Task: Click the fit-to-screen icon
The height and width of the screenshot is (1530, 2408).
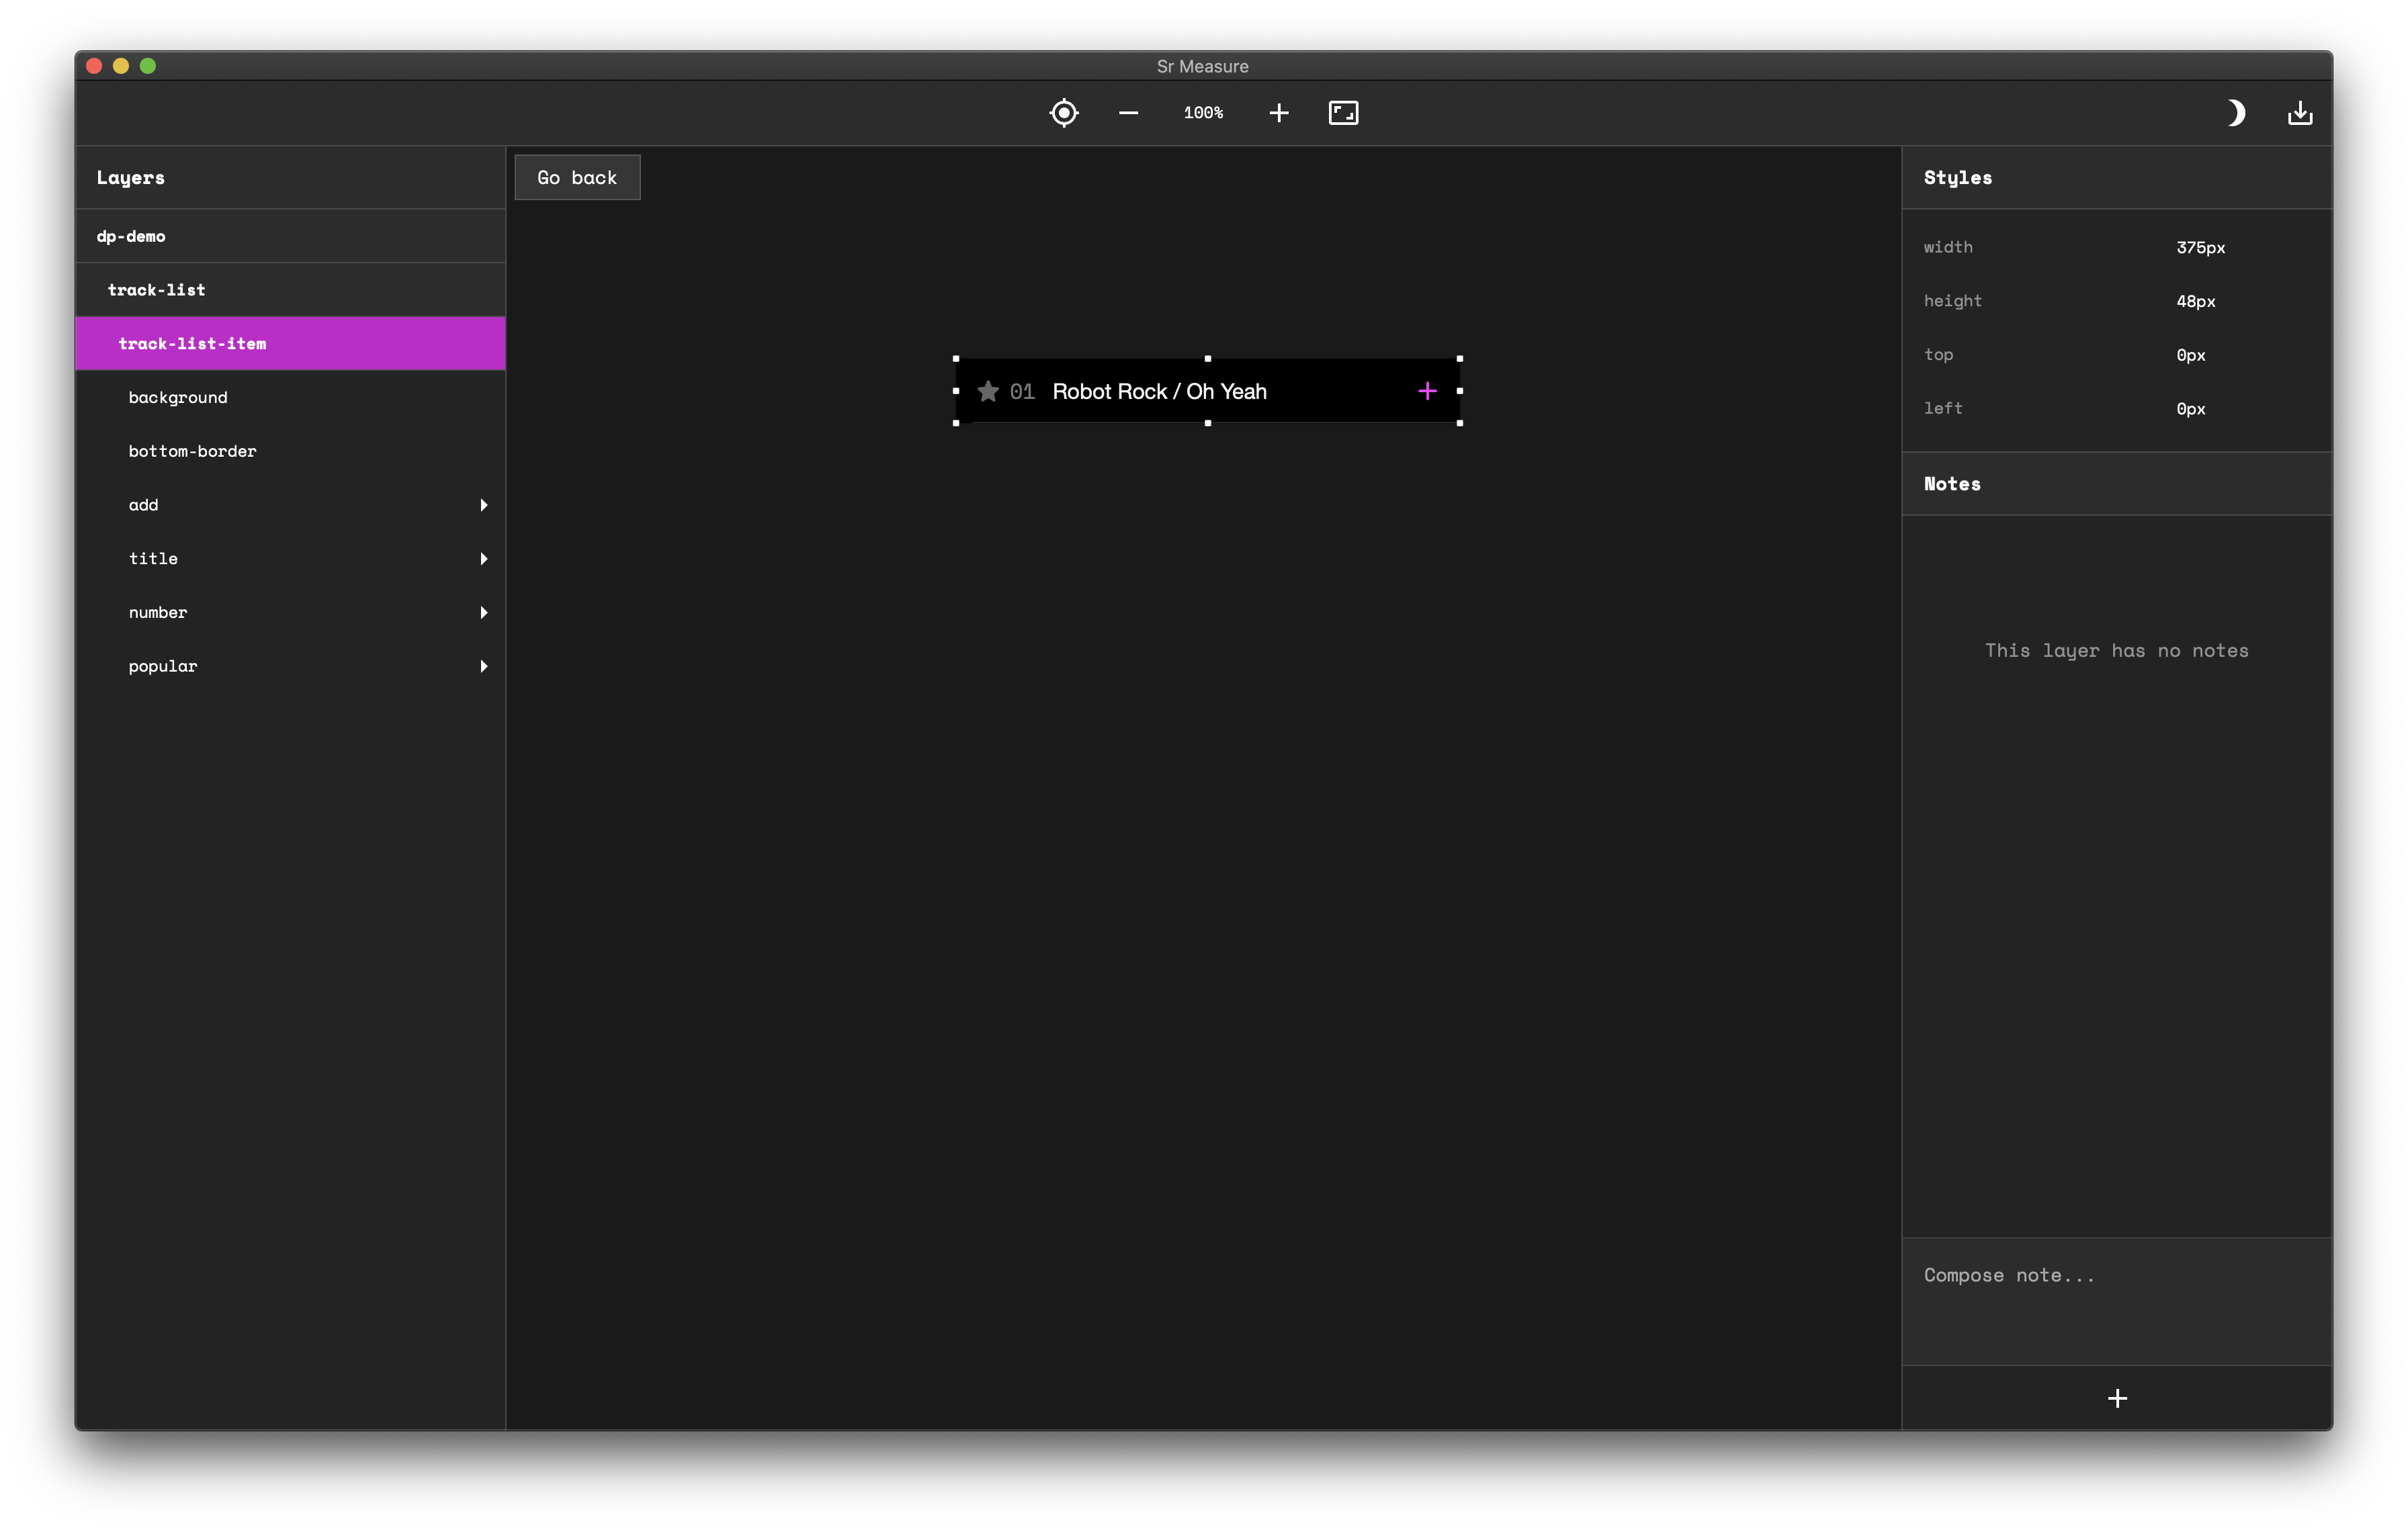Action: [x=1343, y=113]
